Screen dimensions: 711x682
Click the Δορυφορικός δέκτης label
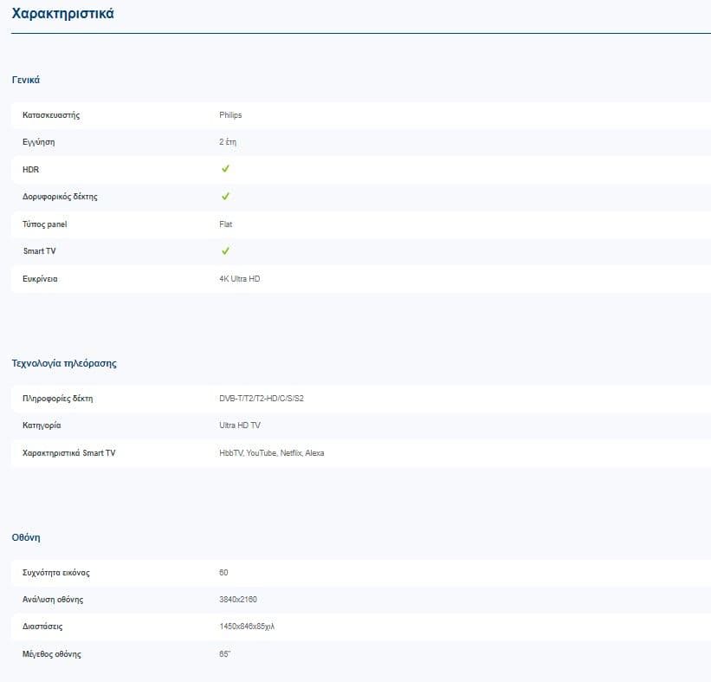point(60,197)
